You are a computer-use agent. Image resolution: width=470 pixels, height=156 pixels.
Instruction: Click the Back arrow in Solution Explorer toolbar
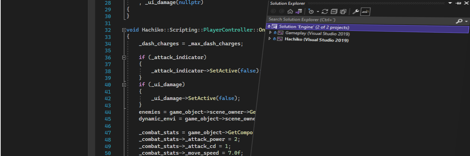tap(273, 12)
